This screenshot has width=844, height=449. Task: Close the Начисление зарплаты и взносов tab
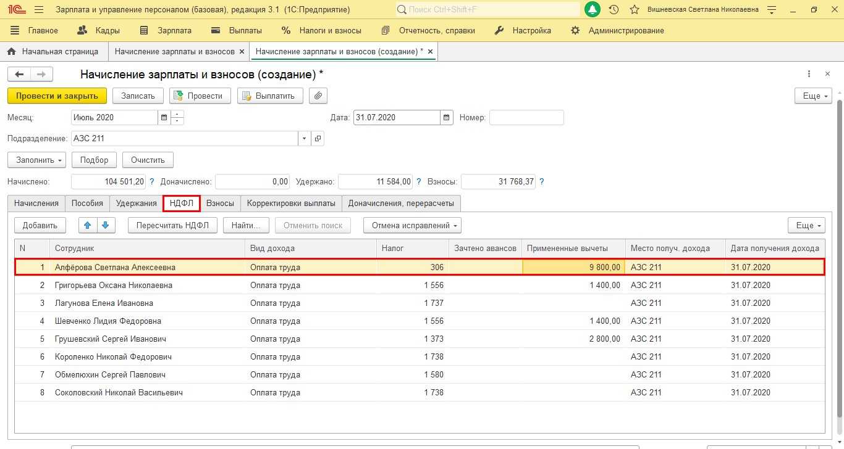242,52
